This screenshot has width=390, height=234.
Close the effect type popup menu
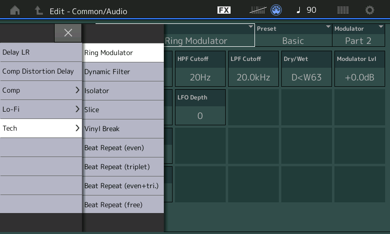68,33
